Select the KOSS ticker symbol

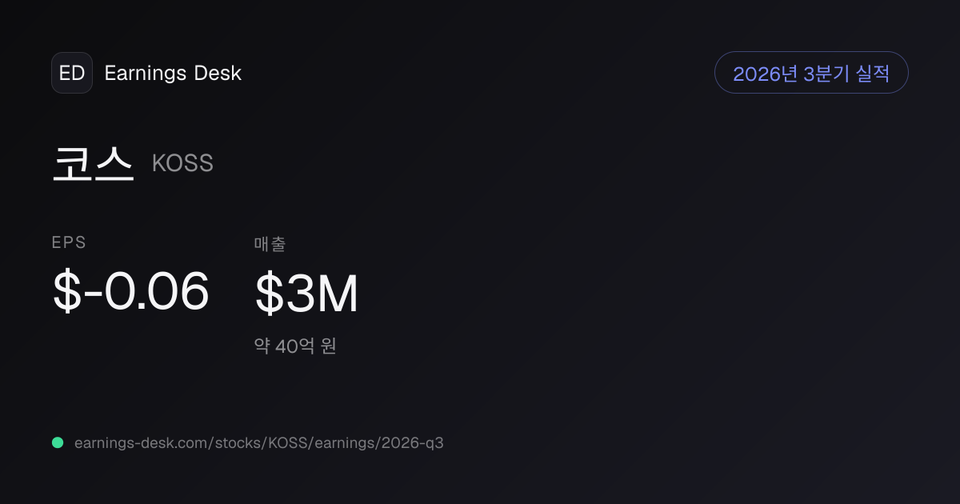point(182,164)
